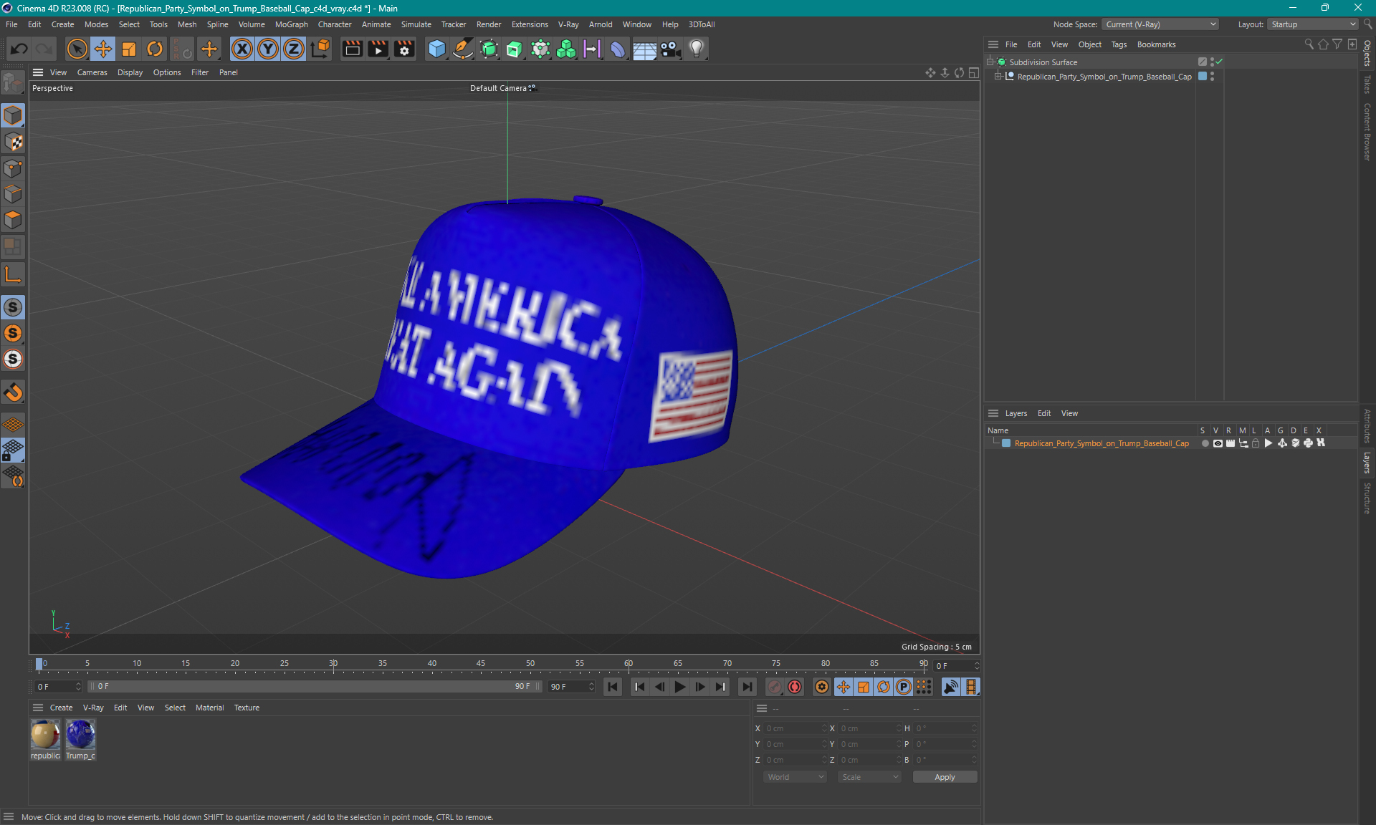
Task: Open the Simulate menu
Action: (416, 24)
